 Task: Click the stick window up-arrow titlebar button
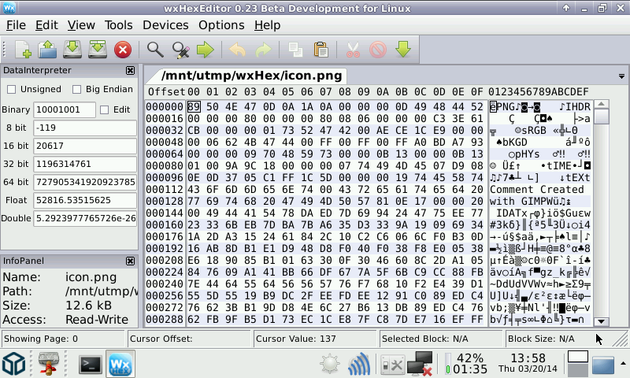pyautogui.click(x=566, y=8)
